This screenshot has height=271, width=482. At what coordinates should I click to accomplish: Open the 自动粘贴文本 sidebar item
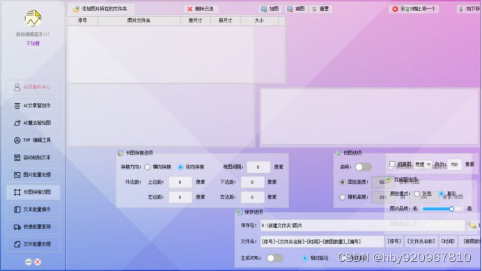click(x=33, y=157)
